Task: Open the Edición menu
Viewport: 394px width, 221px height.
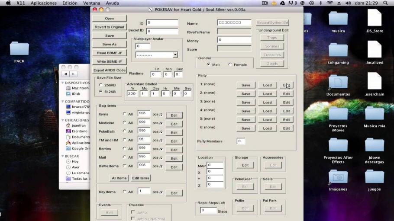Action: click(70, 3)
